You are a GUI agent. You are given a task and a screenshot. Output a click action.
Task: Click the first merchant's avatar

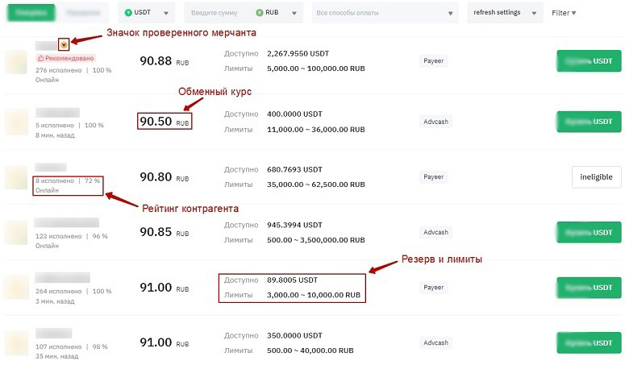tap(16, 62)
